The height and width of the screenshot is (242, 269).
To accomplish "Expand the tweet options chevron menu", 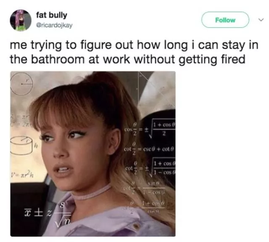I will click(x=261, y=20).
